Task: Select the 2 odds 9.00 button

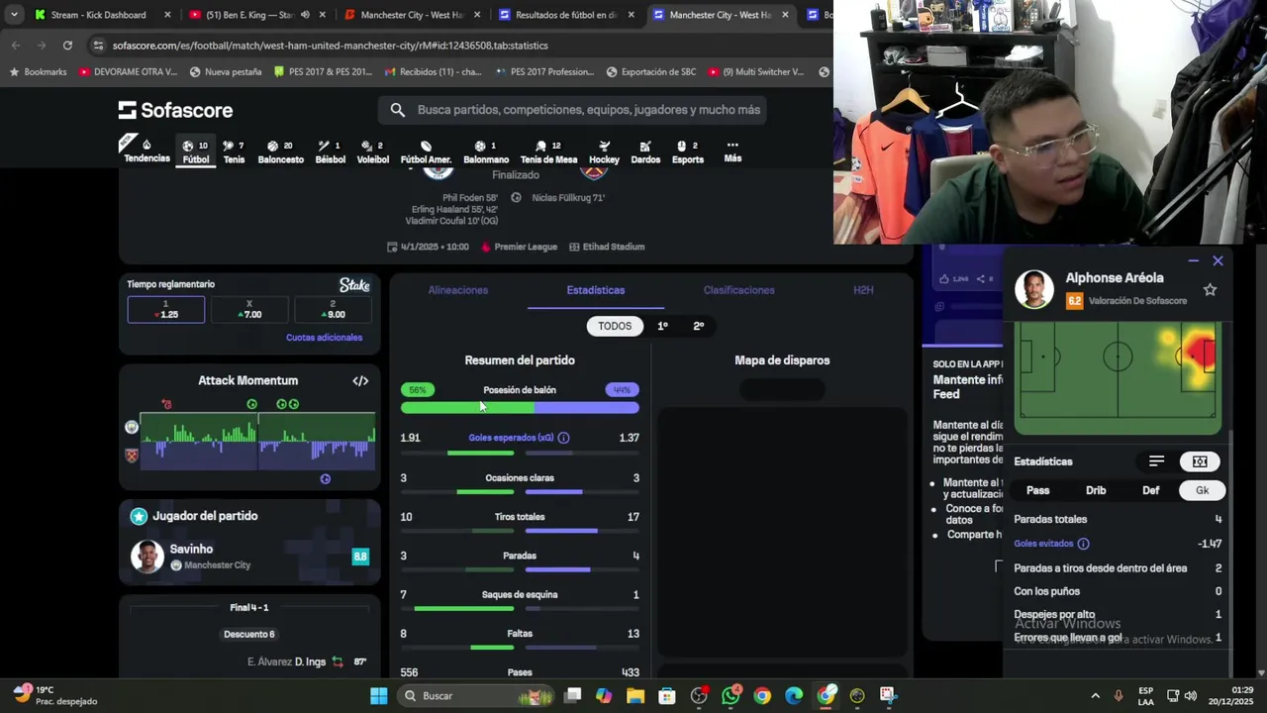Action: coord(334,310)
